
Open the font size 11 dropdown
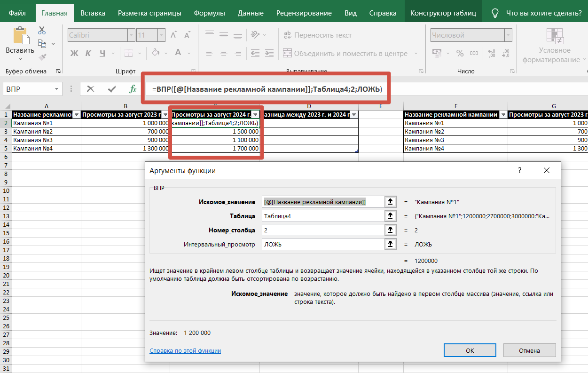coord(161,35)
